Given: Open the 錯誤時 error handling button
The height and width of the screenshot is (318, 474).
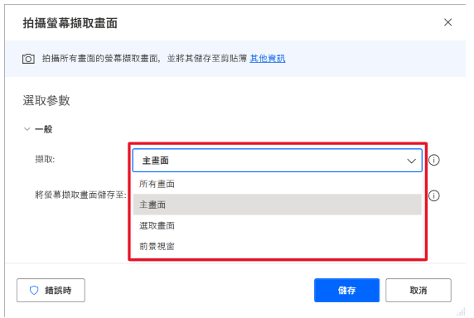Looking at the screenshot, I should [51, 290].
